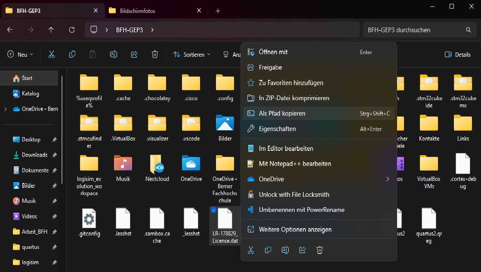Select the Nextcloud folder
This screenshot has width=481, height=272.
tap(157, 168)
